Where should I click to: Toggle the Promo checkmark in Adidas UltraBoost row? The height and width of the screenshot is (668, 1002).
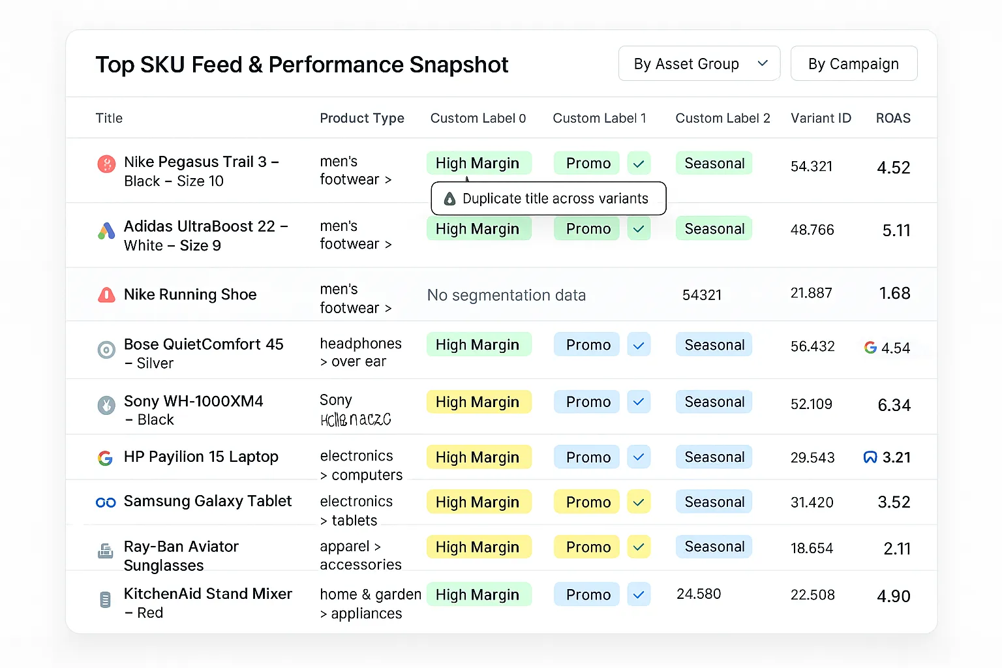pos(639,228)
